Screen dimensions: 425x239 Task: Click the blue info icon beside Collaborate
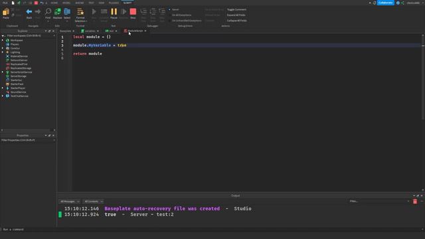398,3
